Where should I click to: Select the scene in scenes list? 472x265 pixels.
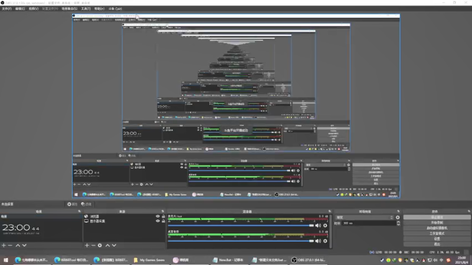pyautogui.click(x=41, y=216)
